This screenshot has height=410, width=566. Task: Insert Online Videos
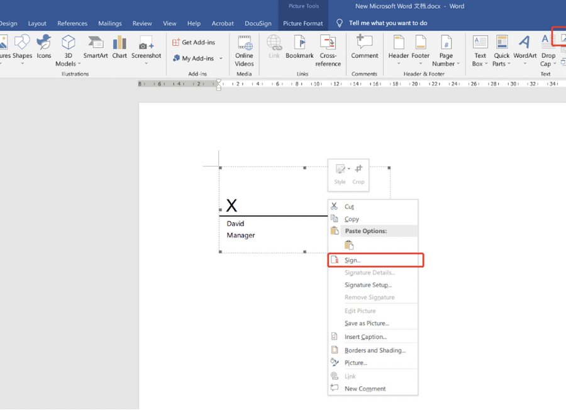point(244,50)
